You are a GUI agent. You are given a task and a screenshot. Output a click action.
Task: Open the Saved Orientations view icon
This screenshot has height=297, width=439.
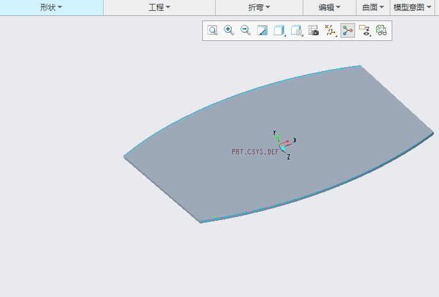click(296, 30)
